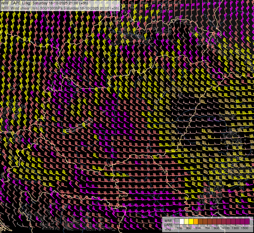Click the 700 label on the legend scale
Screen dimensions: 254x233
pos(207,228)
